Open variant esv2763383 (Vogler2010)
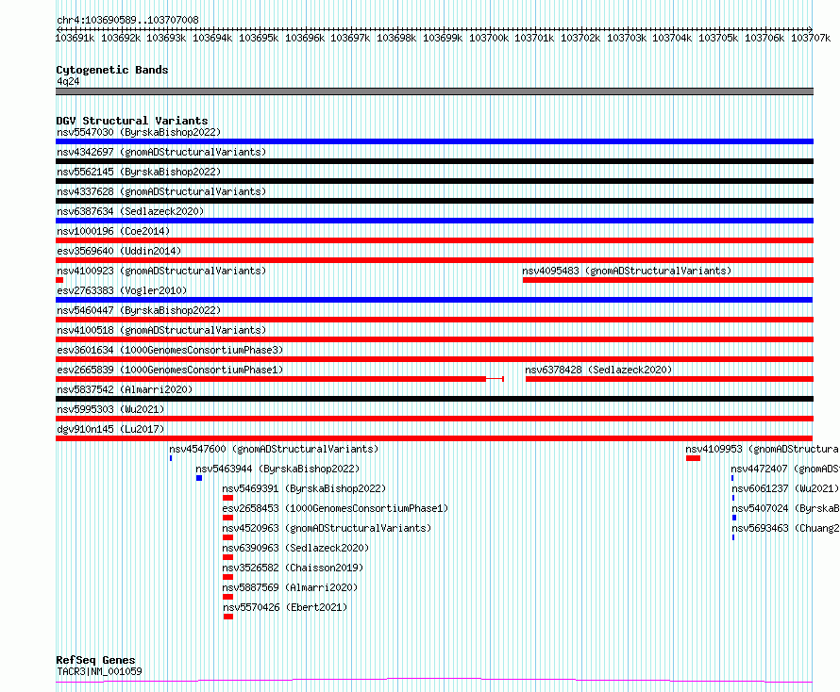The image size is (840, 692). (x=434, y=300)
